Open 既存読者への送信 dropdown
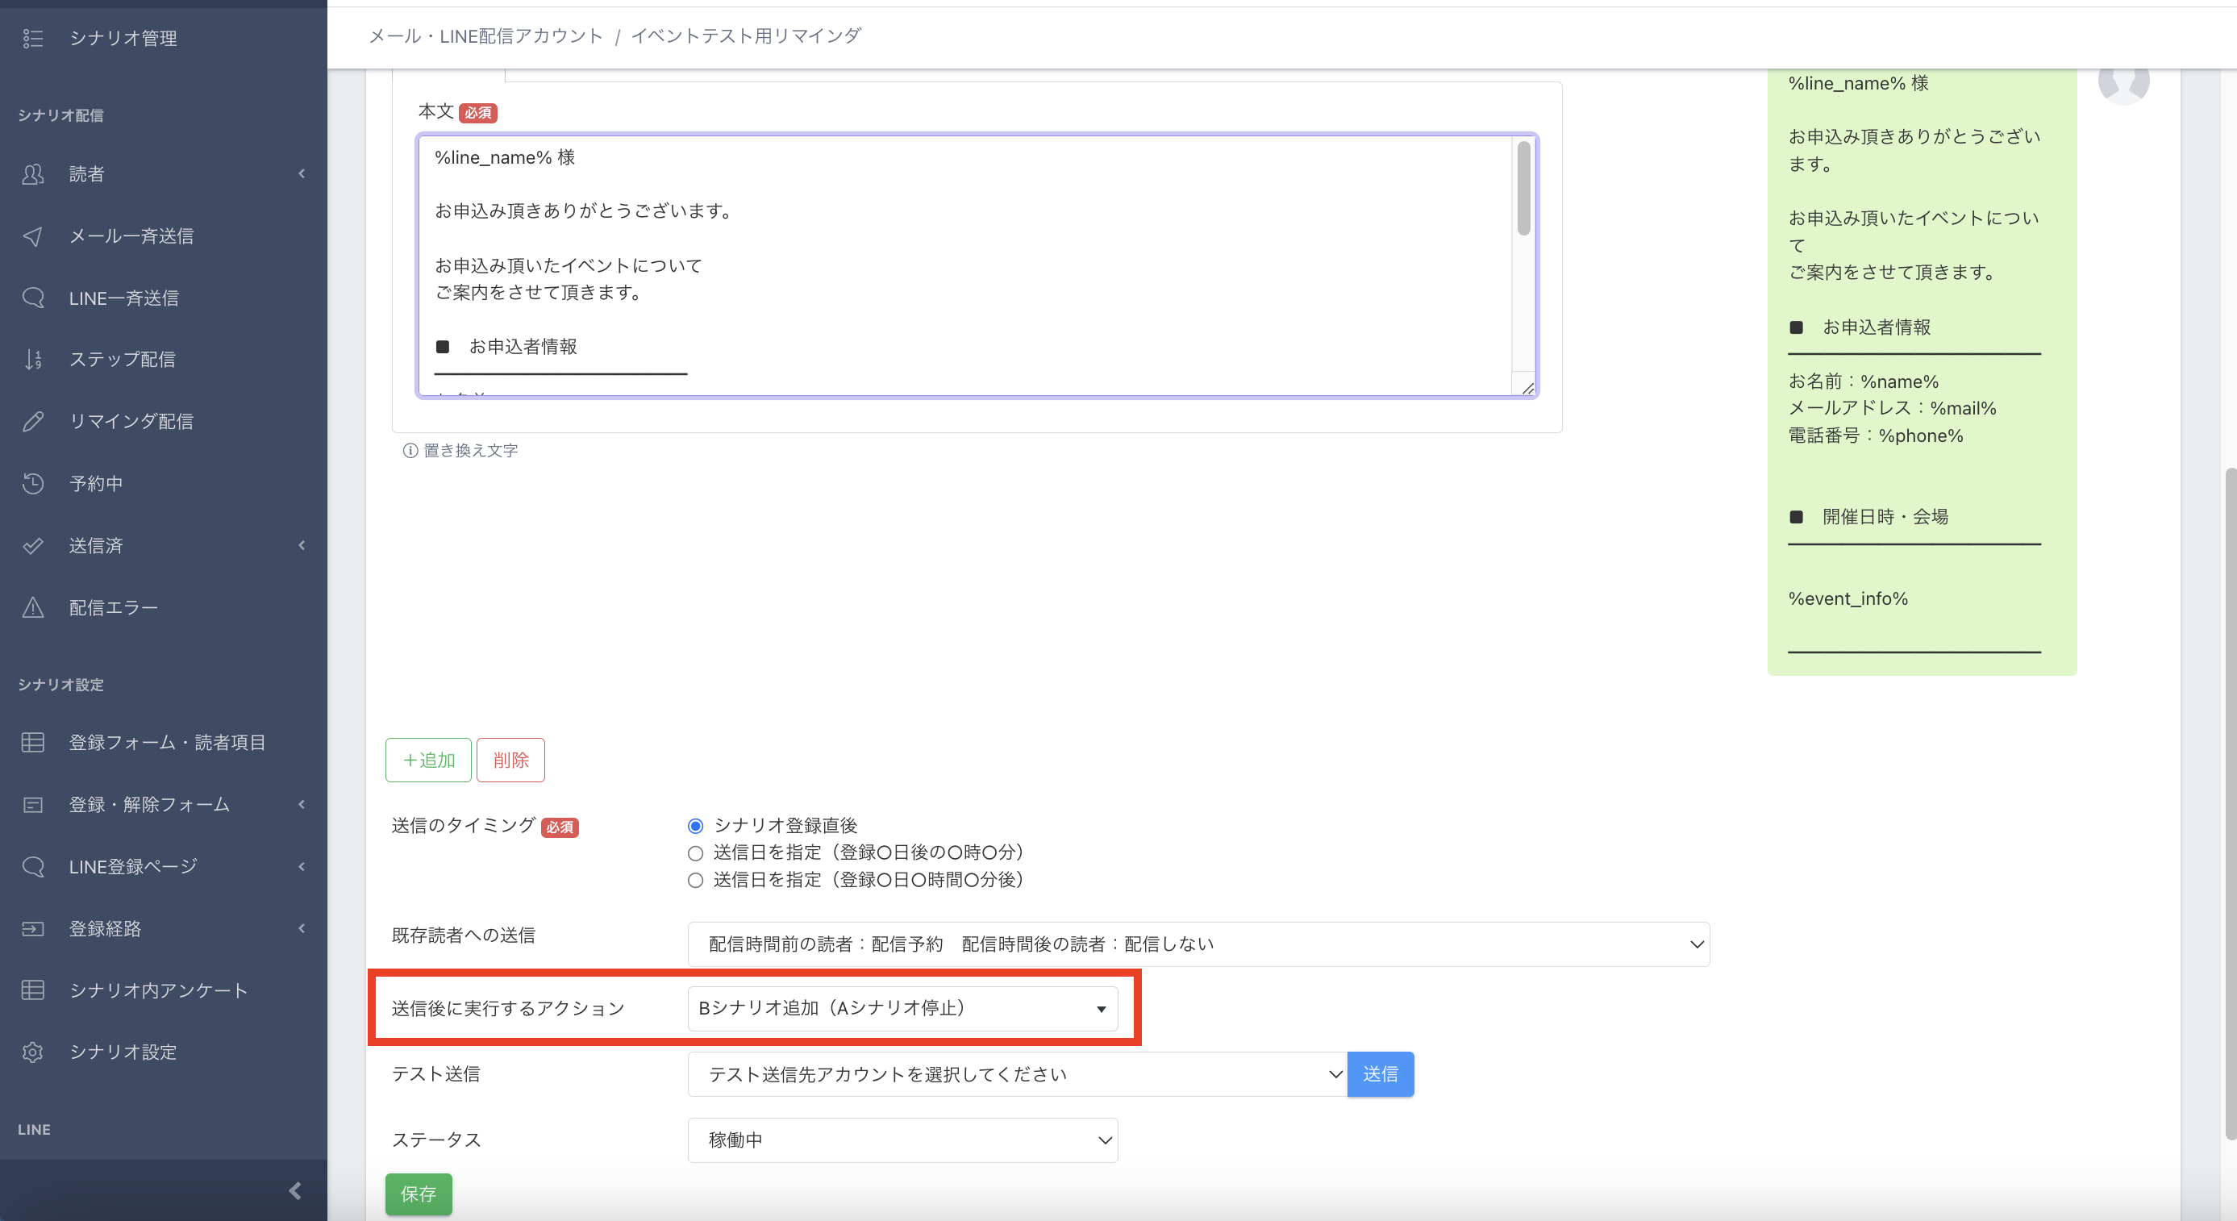Screen dimensions: 2237x1221 (1198, 944)
